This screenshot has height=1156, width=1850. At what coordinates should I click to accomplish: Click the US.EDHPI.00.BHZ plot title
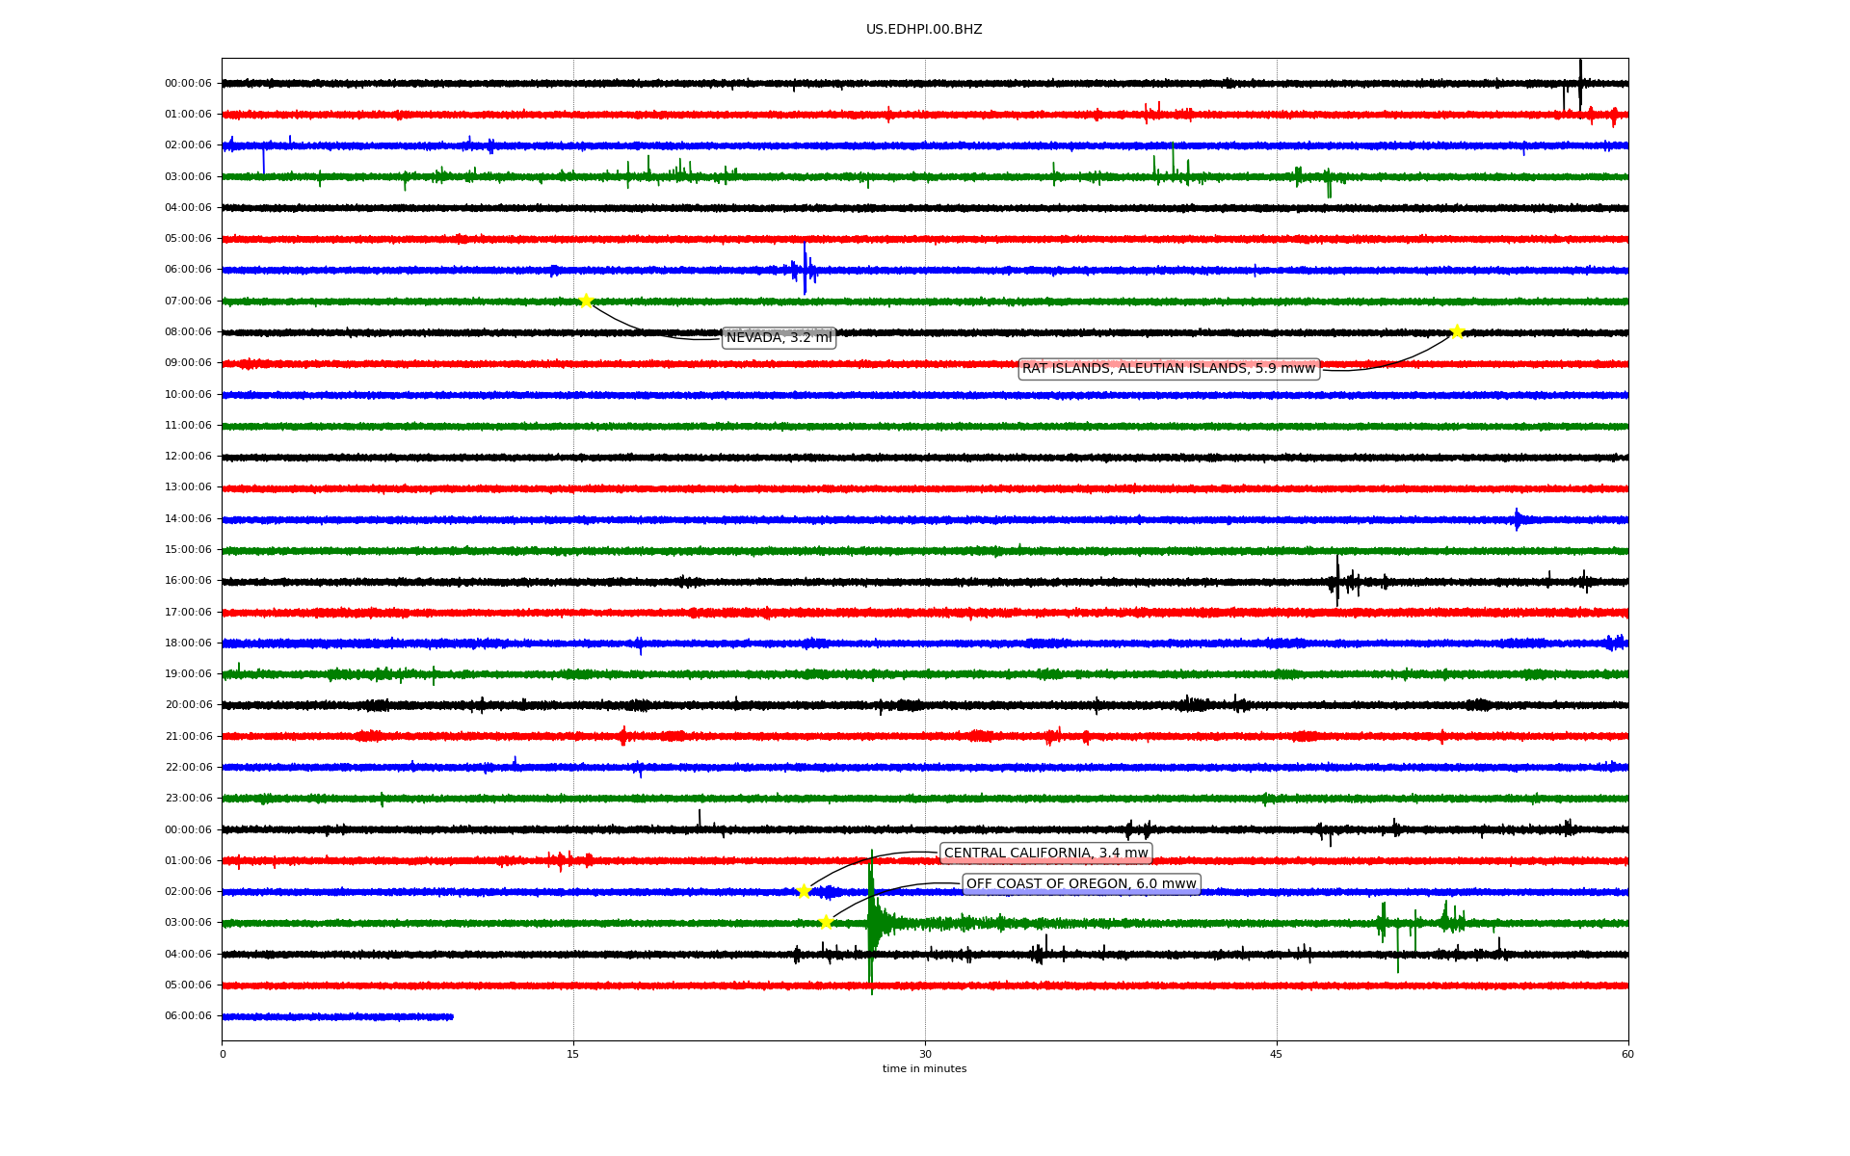point(924,30)
